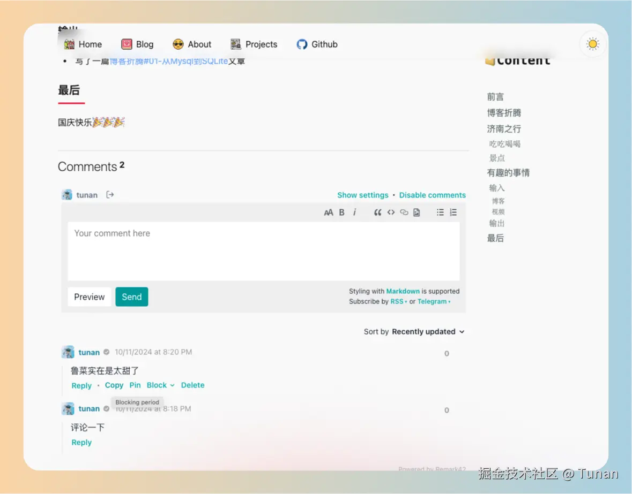632x494 pixels.
Task: Jump to 博客 sub-item in table of contents
Action: click(498, 201)
